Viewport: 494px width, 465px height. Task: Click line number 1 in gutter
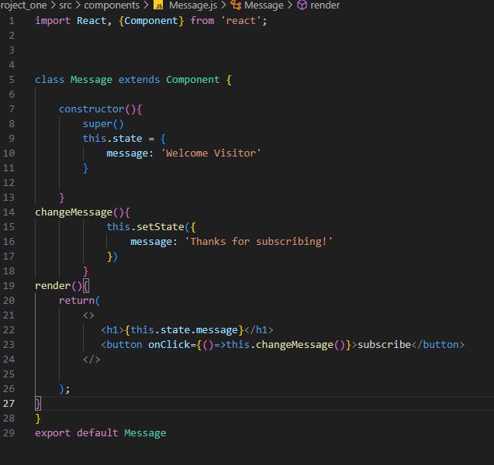point(12,21)
